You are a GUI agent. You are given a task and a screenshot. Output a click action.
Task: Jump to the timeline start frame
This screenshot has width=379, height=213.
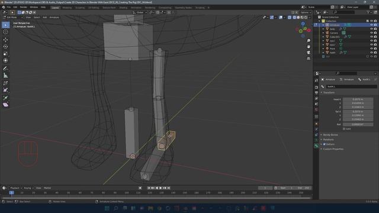click(x=149, y=188)
